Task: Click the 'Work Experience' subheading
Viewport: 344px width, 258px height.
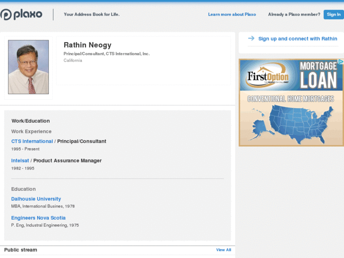Action: click(x=31, y=131)
